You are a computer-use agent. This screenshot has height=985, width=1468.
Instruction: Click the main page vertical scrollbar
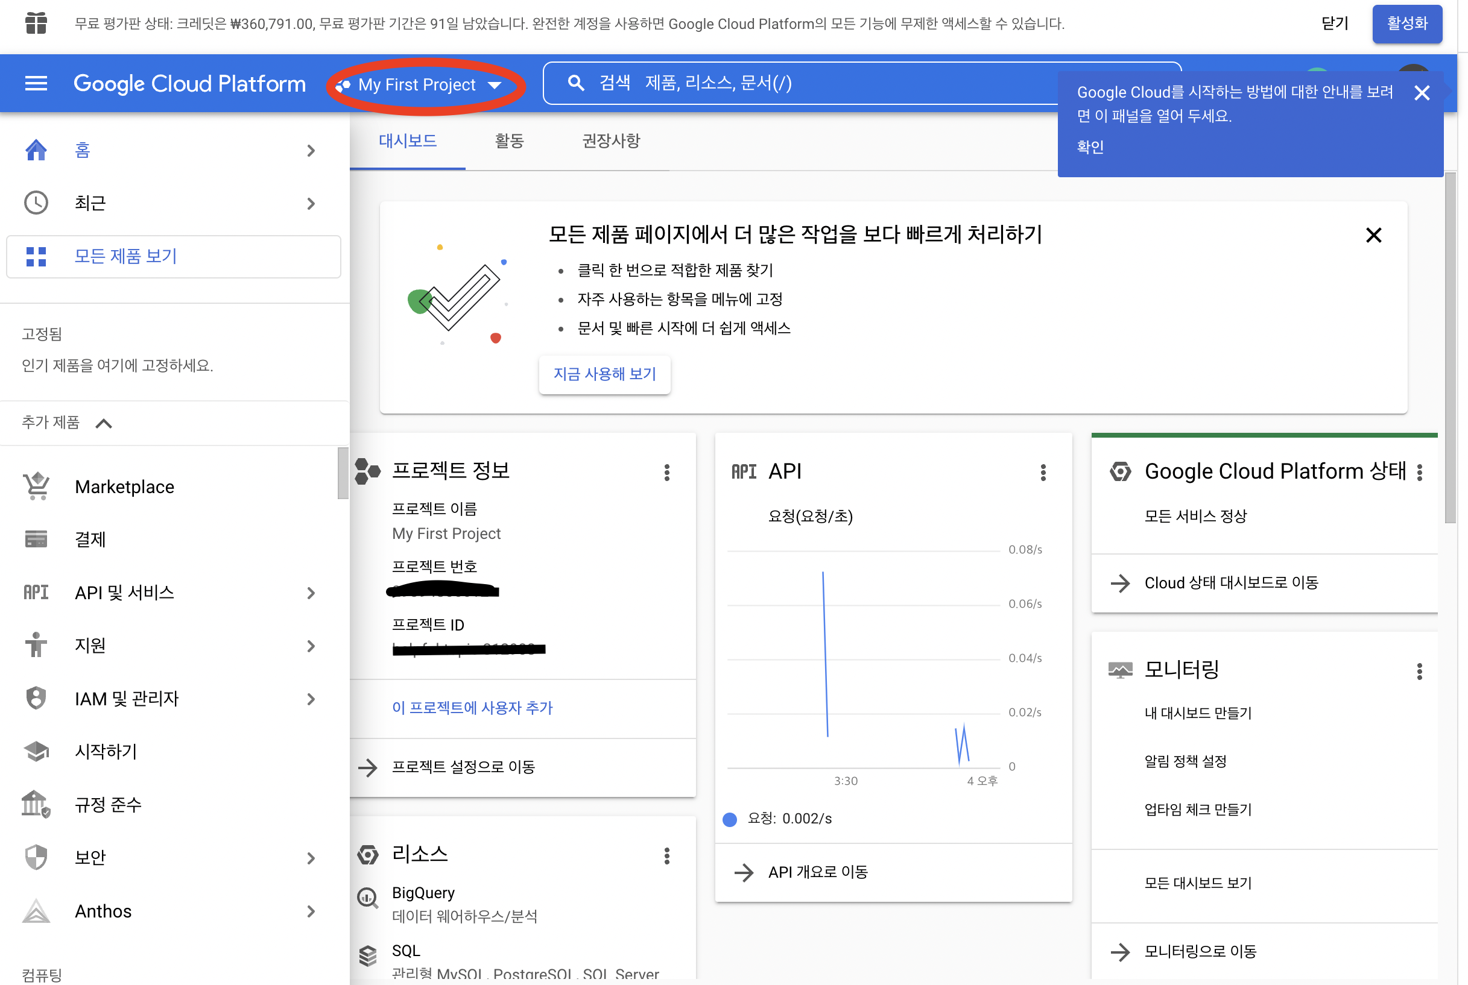(x=1450, y=347)
